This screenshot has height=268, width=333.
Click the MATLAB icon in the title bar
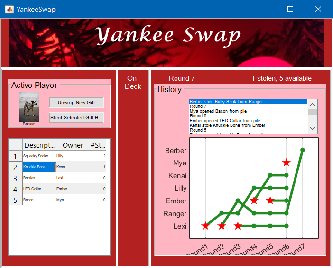pyautogui.click(x=9, y=9)
